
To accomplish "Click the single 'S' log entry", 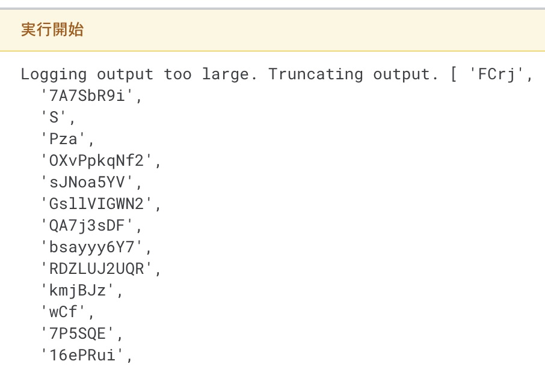I will (54, 117).
